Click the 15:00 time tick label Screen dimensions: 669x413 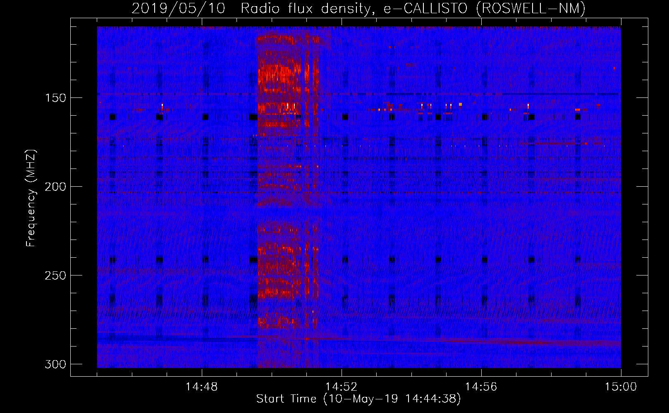click(x=621, y=387)
